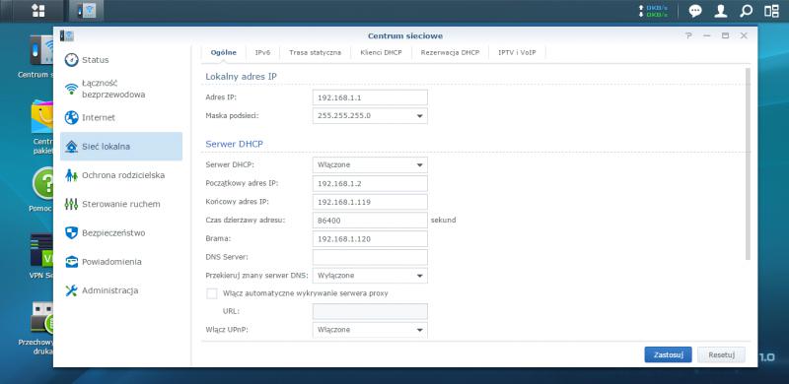
Task: Switch to the IPTV i VoIP tab
Action: pyautogui.click(x=517, y=53)
